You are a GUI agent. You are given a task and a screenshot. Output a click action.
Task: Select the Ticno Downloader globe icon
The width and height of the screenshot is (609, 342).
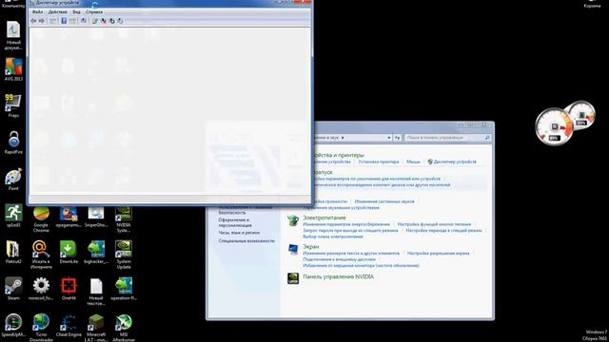[x=41, y=328]
